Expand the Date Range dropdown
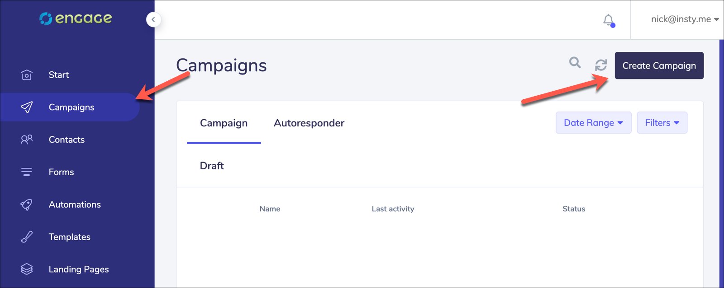This screenshot has height=288, width=724. (x=593, y=123)
